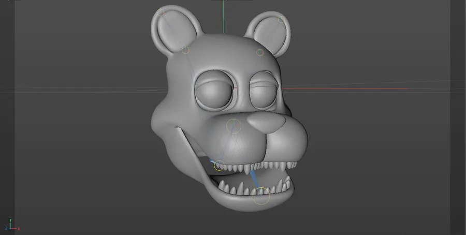Pick the left ear base joint circle
The image size is (466, 235).
click(185, 50)
